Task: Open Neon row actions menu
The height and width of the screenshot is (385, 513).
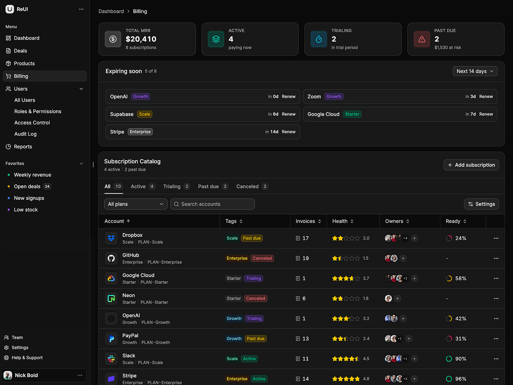Action: 496,299
